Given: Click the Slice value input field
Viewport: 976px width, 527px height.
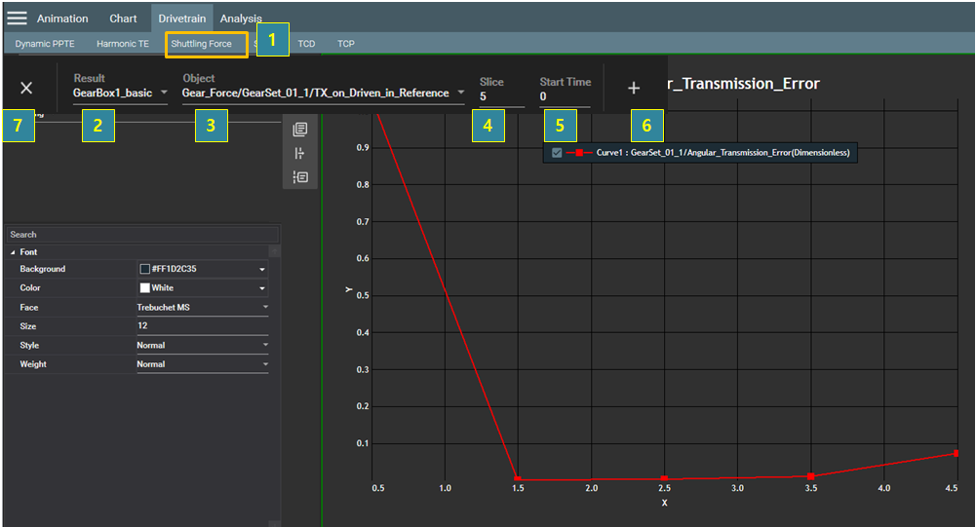Looking at the screenshot, I should click(501, 97).
